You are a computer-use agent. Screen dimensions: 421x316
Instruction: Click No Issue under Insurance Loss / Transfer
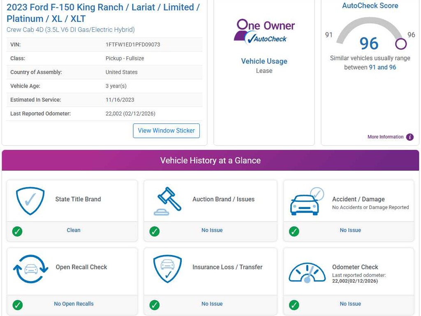tap(212, 304)
